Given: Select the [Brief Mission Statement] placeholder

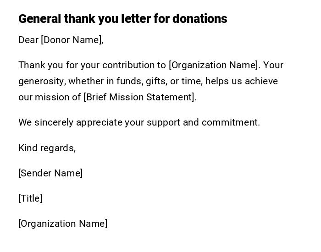Looking at the screenshot, I should [x=139, y=97].
